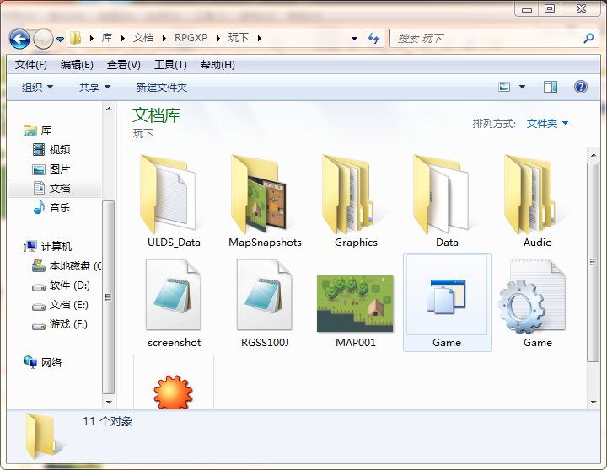Select 计算机 in the navigation pane
Viewport: 607px width, 470px height.
click(x=47, y=247)
